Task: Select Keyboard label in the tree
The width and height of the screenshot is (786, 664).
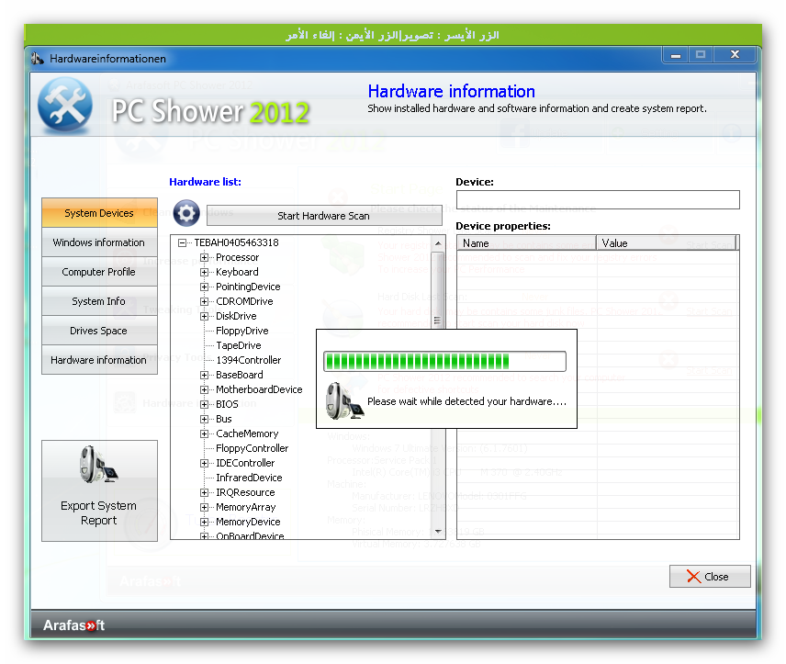Action: tap(237, 272)
